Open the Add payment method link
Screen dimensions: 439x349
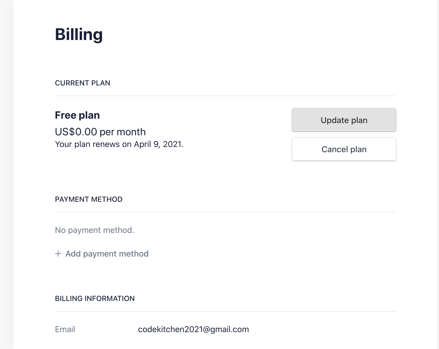(x=107, y=254)
